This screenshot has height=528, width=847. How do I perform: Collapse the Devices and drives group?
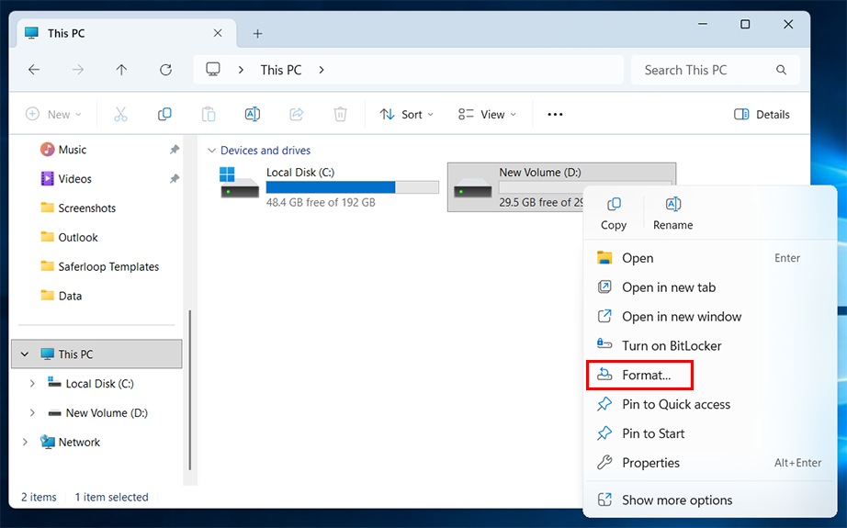(x=211, y=151)
